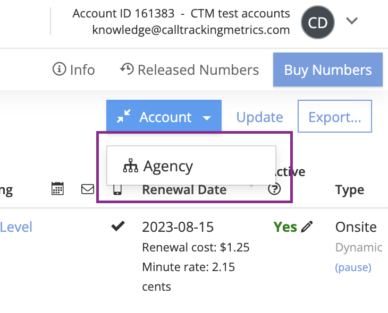Click the Dynamic label under Onsite
This screenshot has height=313, width=388.
click(x=359, y=248)
